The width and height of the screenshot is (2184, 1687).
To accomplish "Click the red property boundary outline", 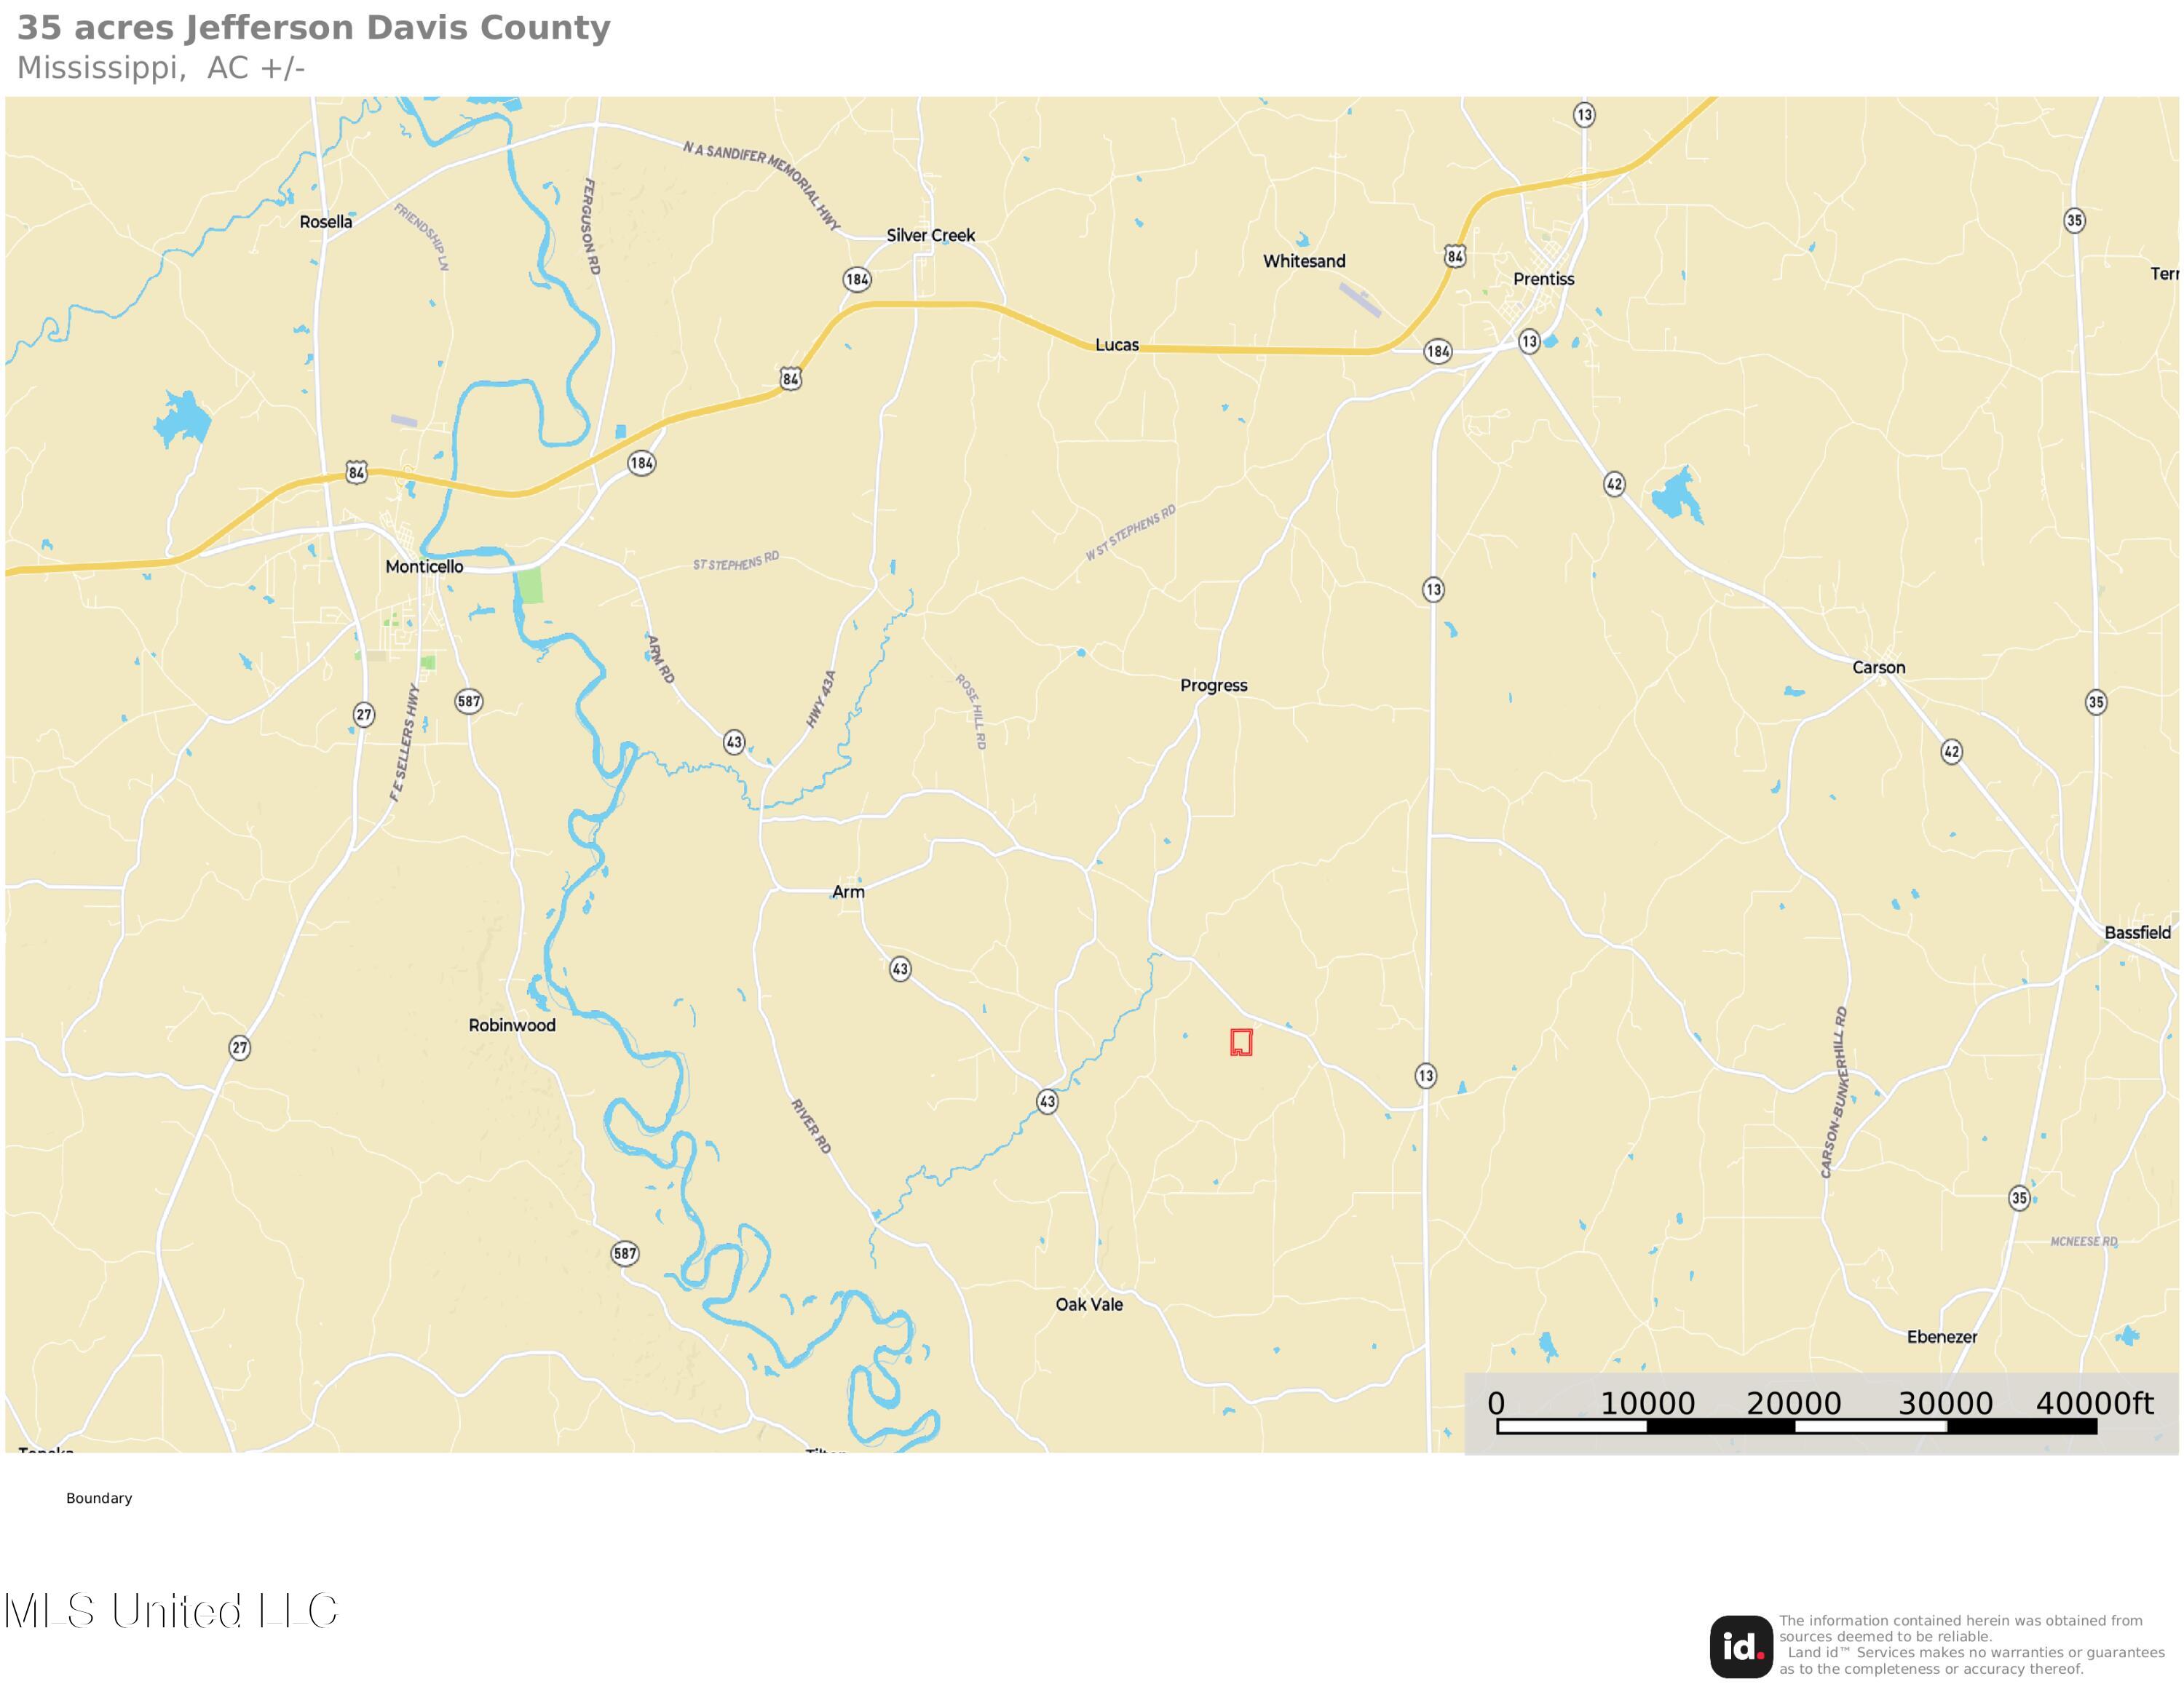I will click(x=1241, y=1042).
